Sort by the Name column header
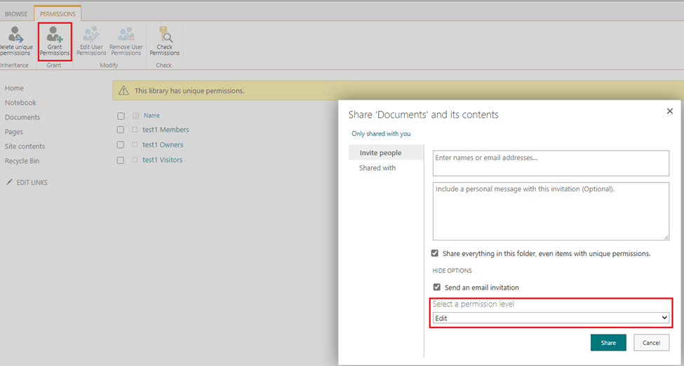The height and width of the screenshot is (366, 684). pyautogui.click(x=152, y=116)
